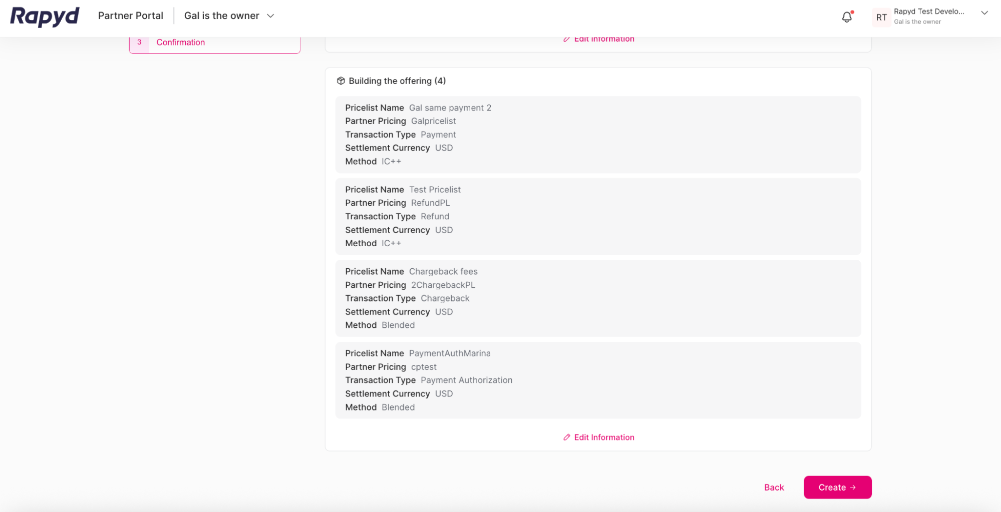The width and height of the screenshot is (1001, 512).
Task: Click the Create button
Action: [x=837, y=487]
